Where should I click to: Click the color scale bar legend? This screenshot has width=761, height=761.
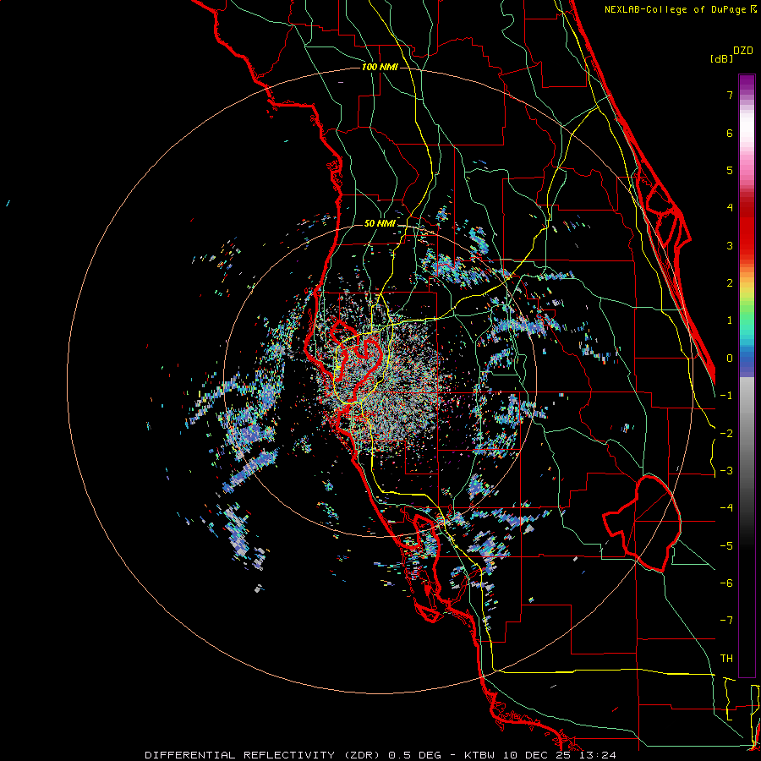pos(747,375)
